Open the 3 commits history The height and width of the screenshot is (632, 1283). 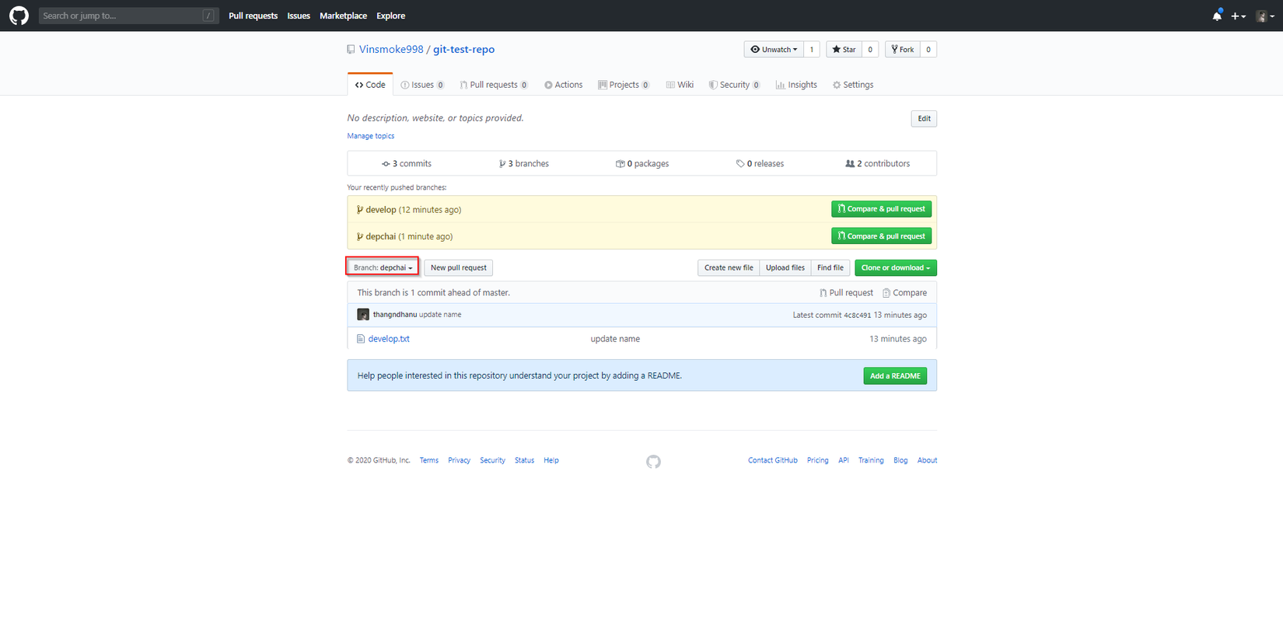[407, 164]
